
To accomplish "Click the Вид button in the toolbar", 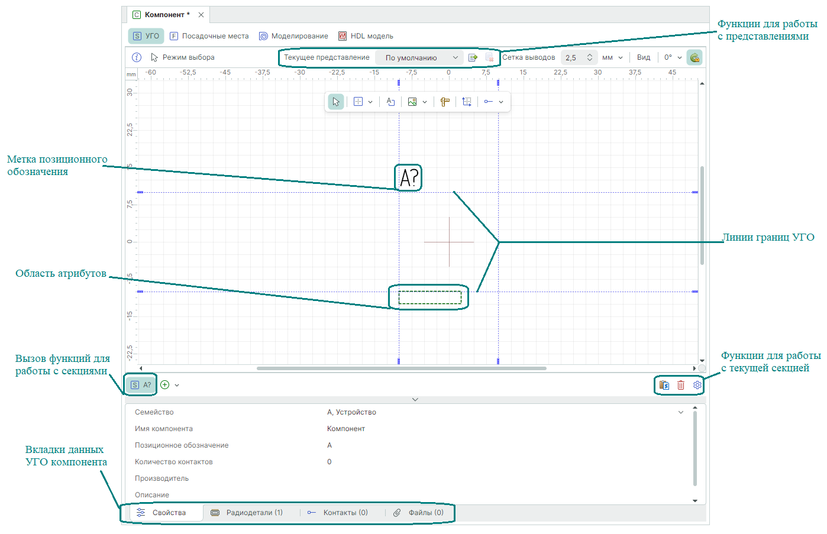I will coord(644,57).
